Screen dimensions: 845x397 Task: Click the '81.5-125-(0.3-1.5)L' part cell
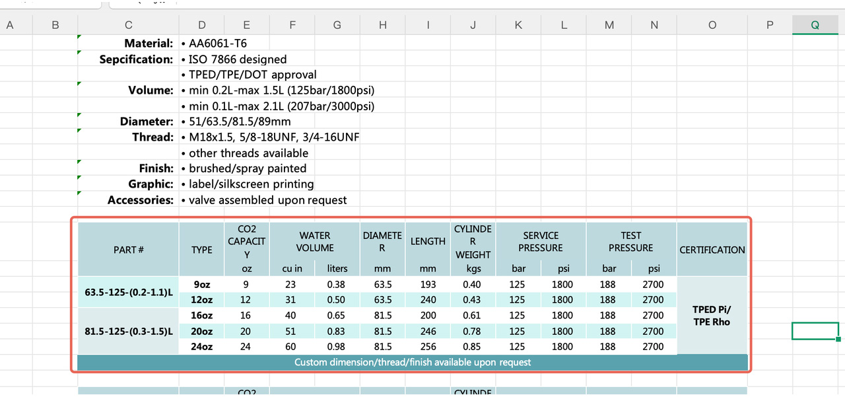click(128, 331)
